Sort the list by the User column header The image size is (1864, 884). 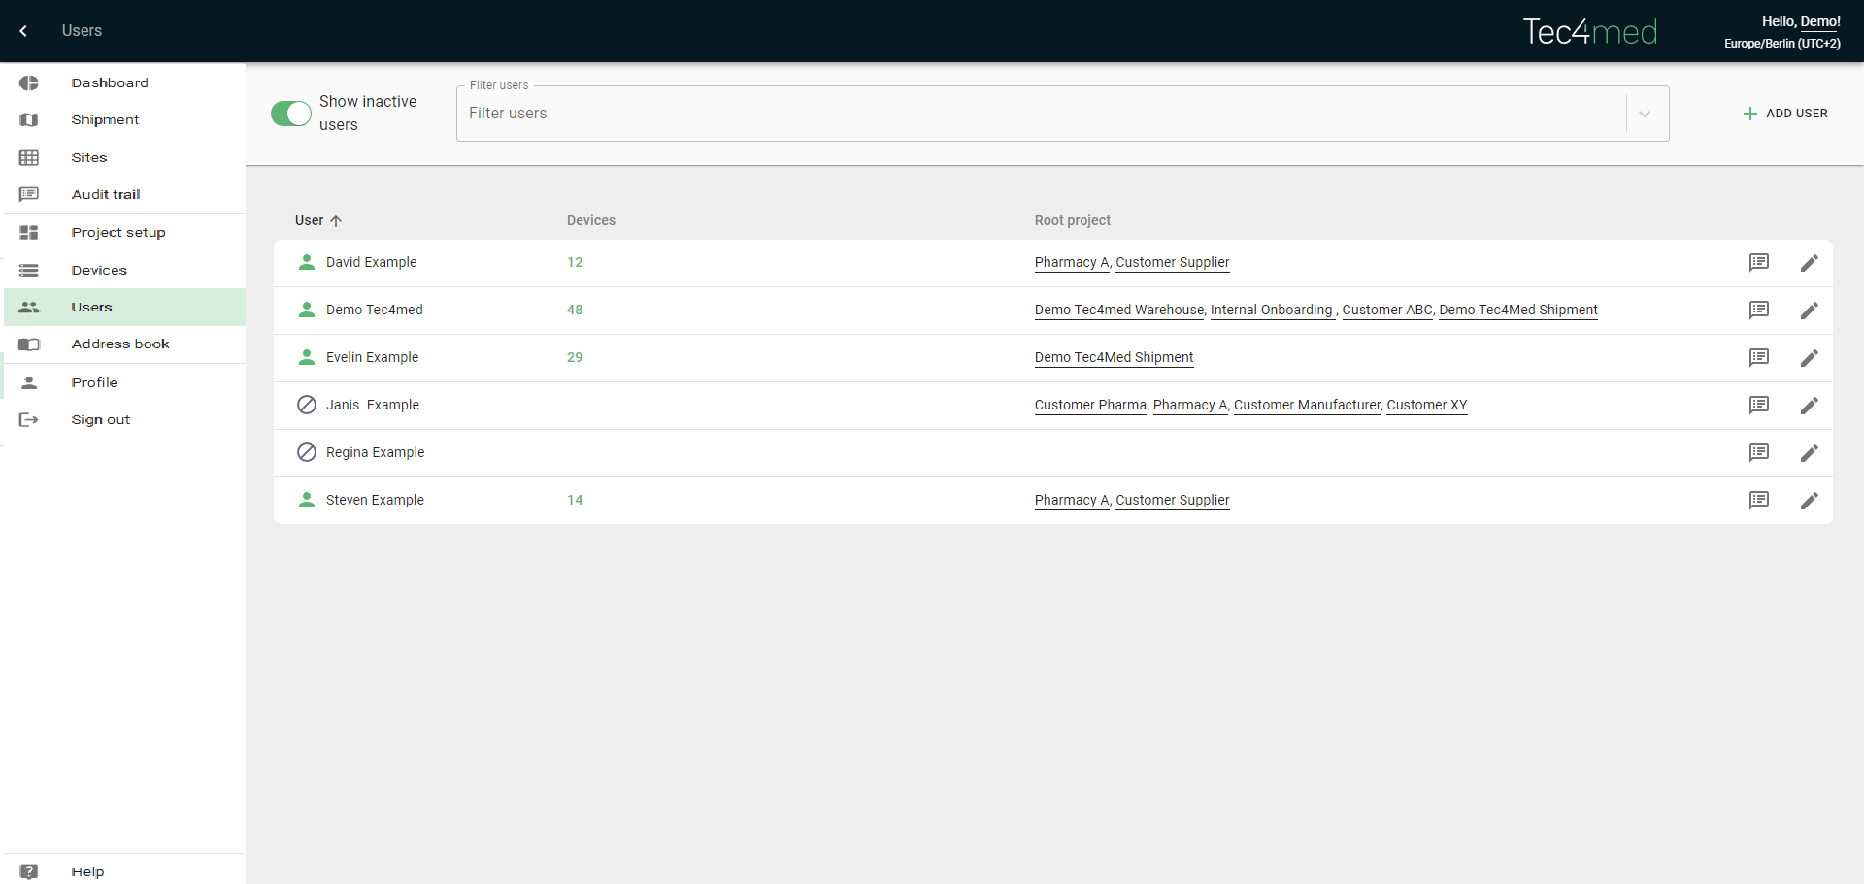tap(310, 221)
